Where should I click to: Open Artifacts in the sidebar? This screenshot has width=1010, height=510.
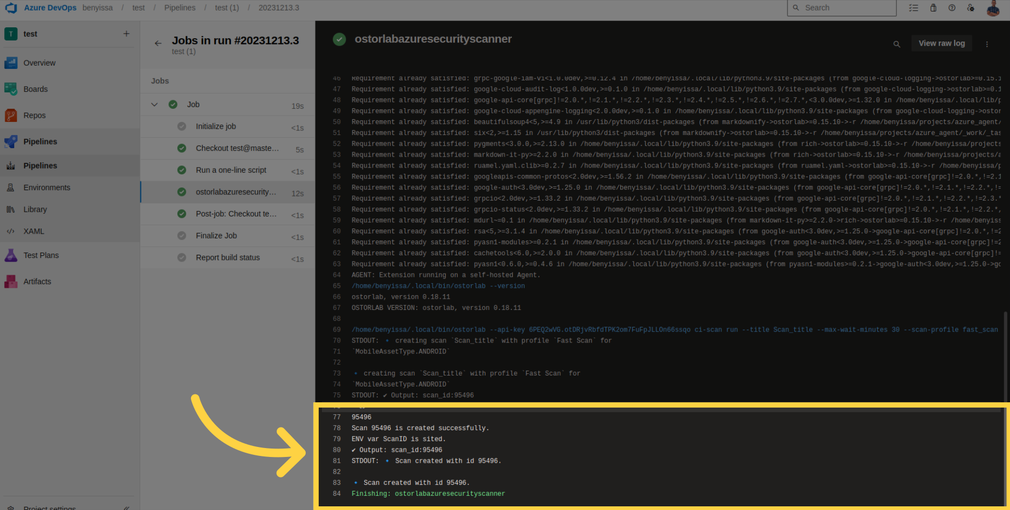coord(37,282)
